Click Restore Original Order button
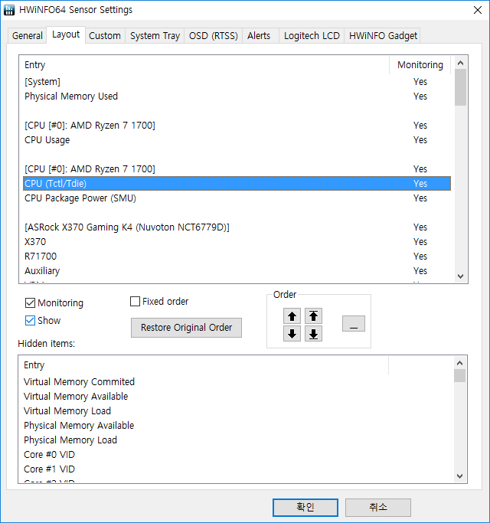The image size is (490, 523). [187, 328]
